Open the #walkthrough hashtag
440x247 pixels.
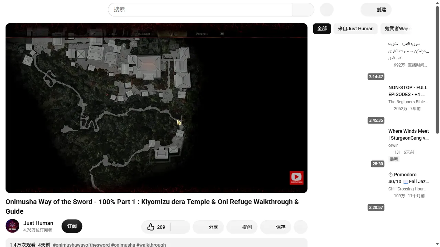click(151, 245)
